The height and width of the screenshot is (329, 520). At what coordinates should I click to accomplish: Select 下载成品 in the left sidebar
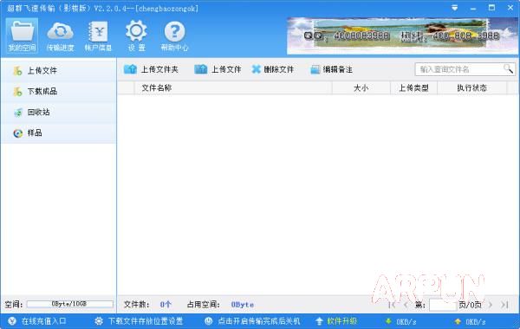click(58, 92)
